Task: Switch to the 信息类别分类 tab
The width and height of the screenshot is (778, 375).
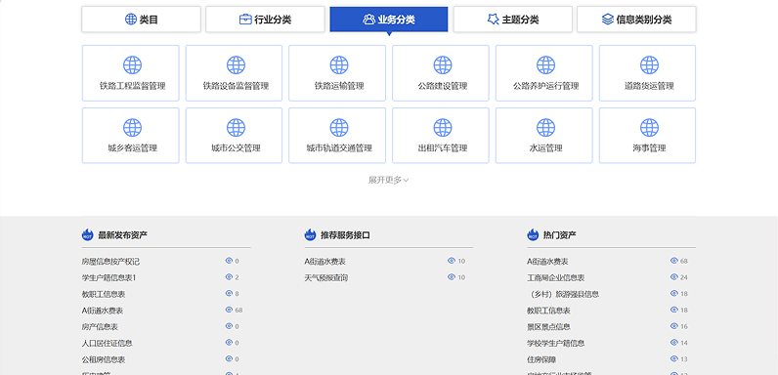Action: click(636, 20)
